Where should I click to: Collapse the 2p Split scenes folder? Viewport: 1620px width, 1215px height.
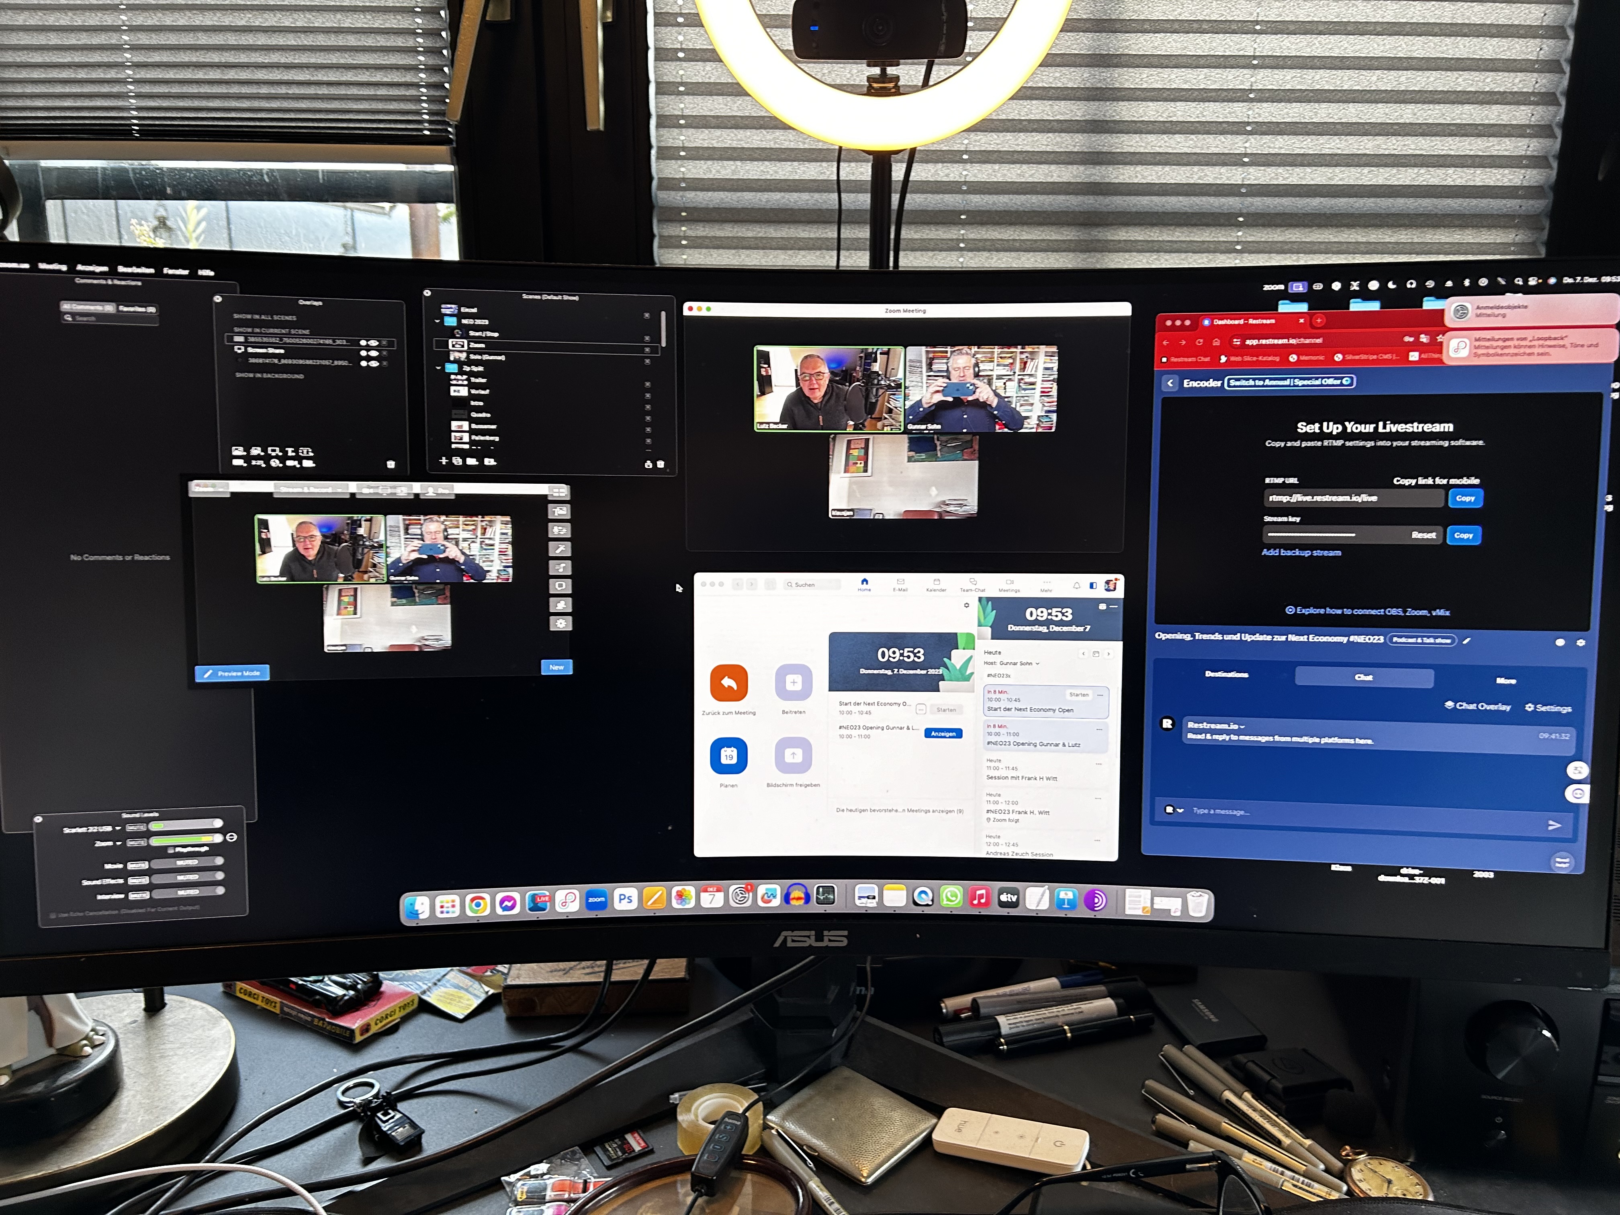[438, 368]
